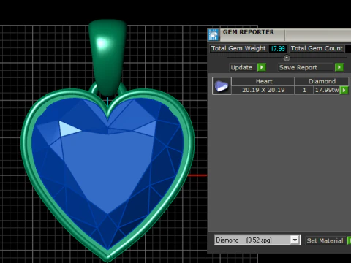The width and height of the screenshot is (351, 263).
Task: Click the Set Material button
Action: tap(325, 240)
